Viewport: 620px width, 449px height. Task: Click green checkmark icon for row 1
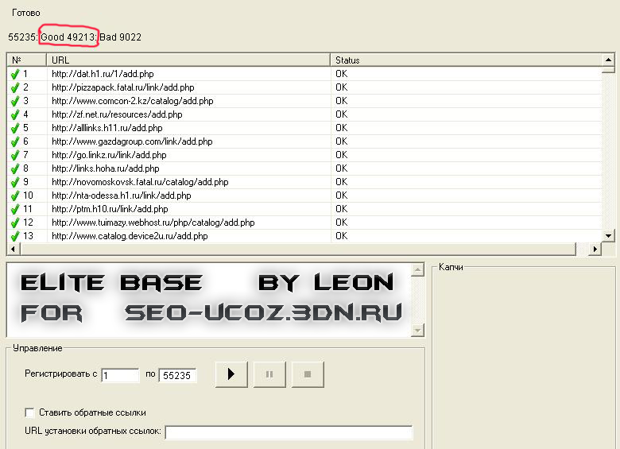pos(14,73)
